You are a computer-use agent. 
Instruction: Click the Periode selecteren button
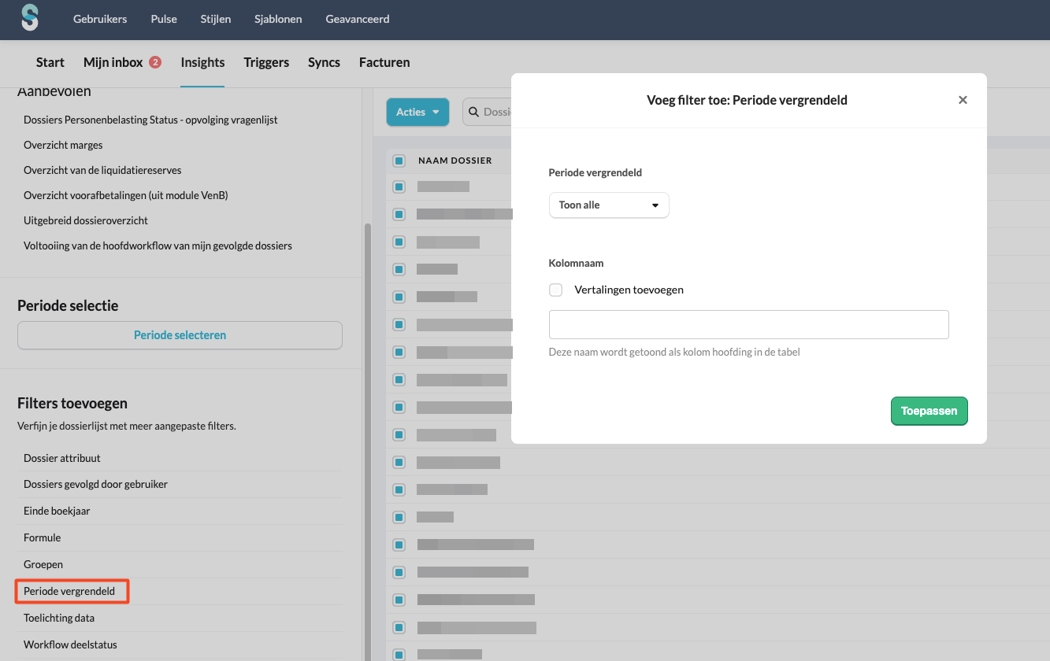click(180, 335)
